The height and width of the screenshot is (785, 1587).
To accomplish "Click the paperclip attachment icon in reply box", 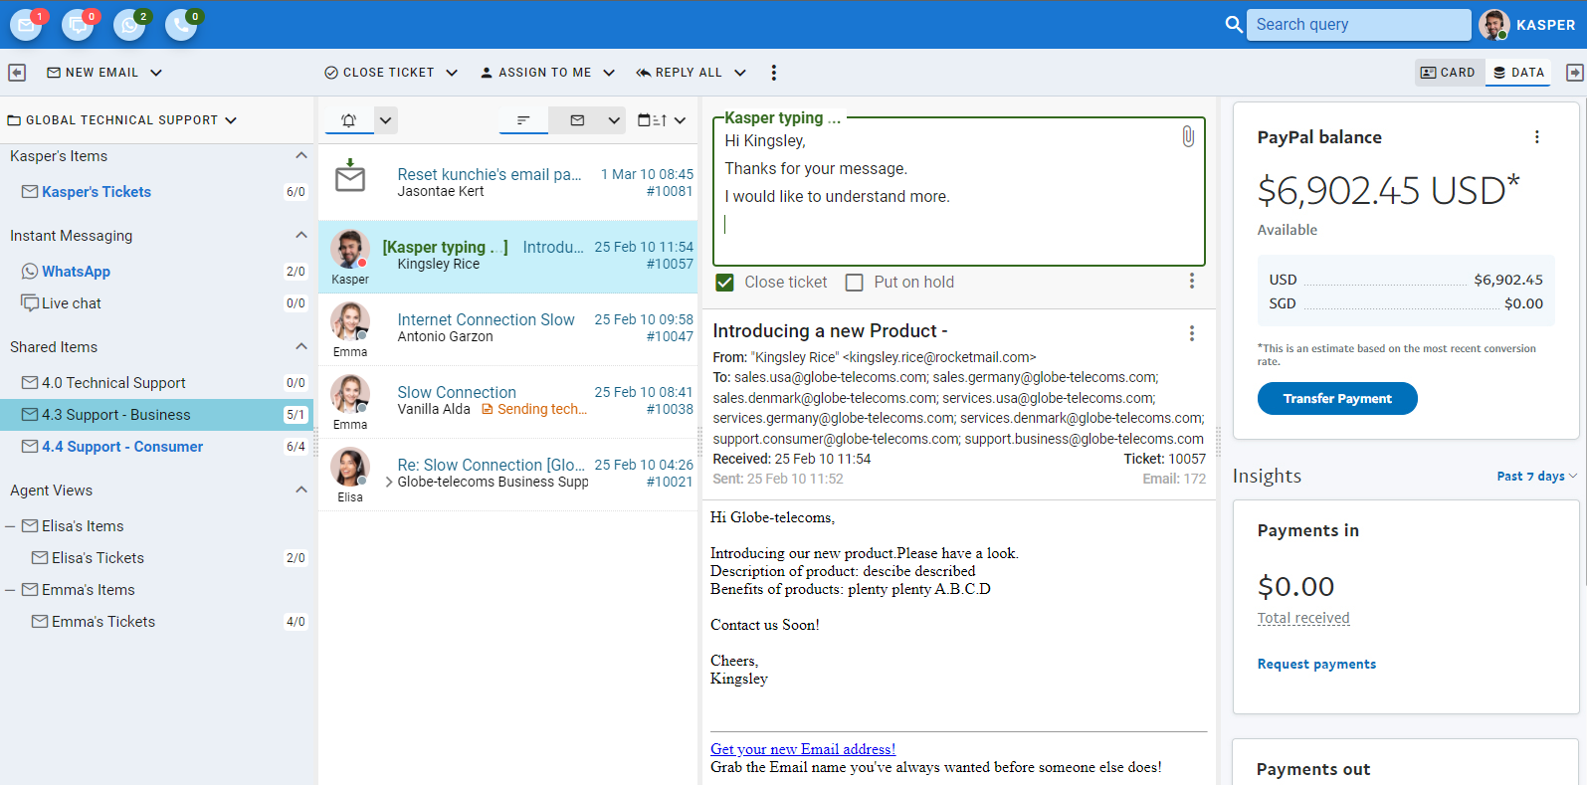I will [1187, 136].
